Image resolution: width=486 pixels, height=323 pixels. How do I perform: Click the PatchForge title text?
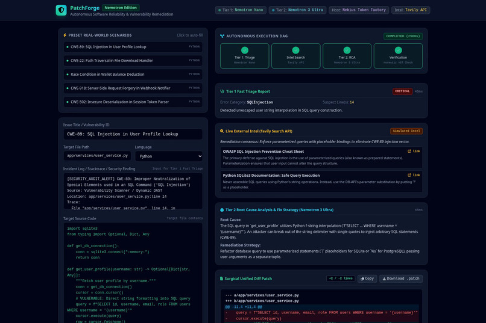coord(84,8)
